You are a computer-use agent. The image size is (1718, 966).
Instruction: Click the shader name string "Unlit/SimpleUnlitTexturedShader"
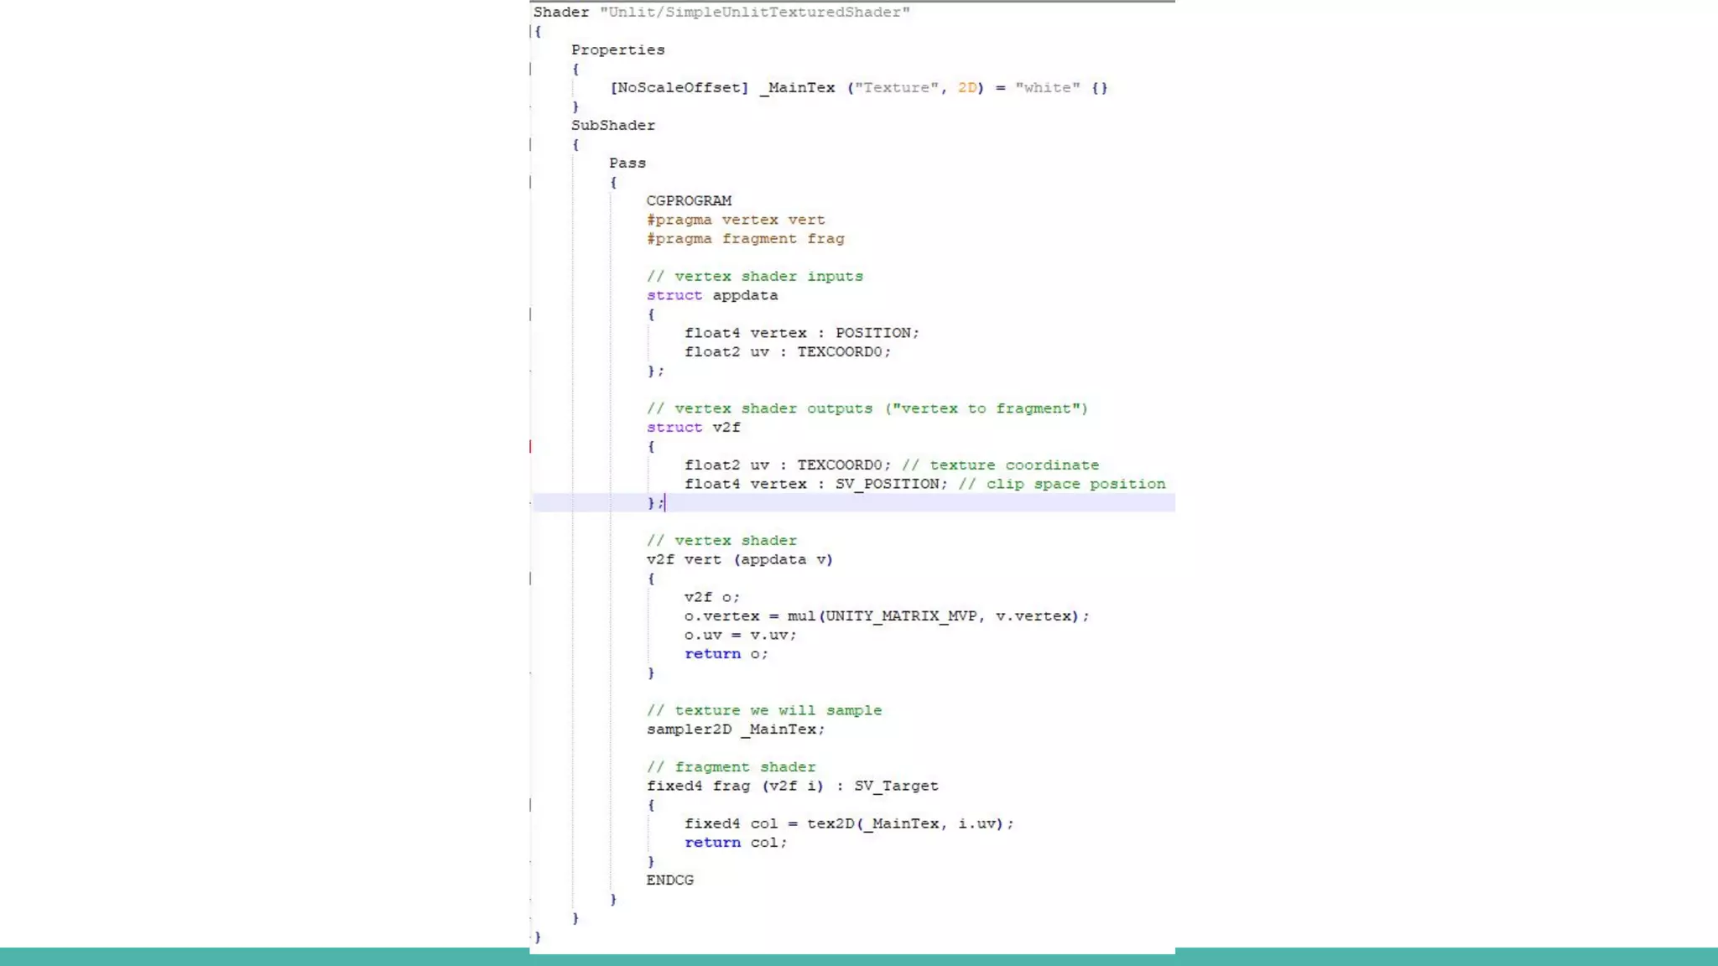(x=754, y=13)
